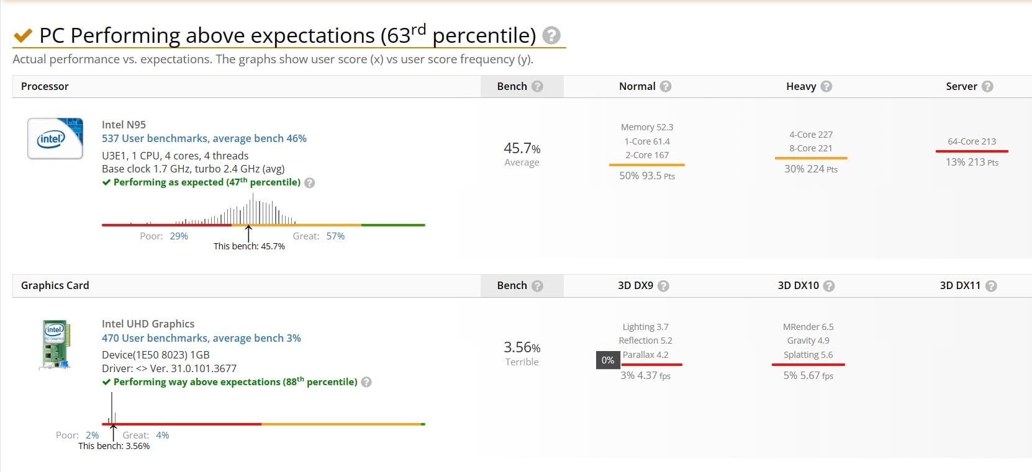This screenshot has width=1032, height=472.
Task: Click help icon after 88th percentile text
Action: point(366,382)
